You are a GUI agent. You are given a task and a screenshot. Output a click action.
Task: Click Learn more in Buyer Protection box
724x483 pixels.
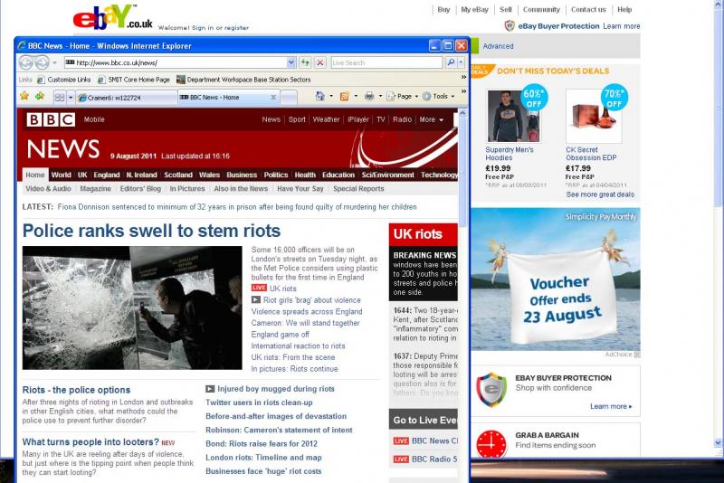coord(610,406)
